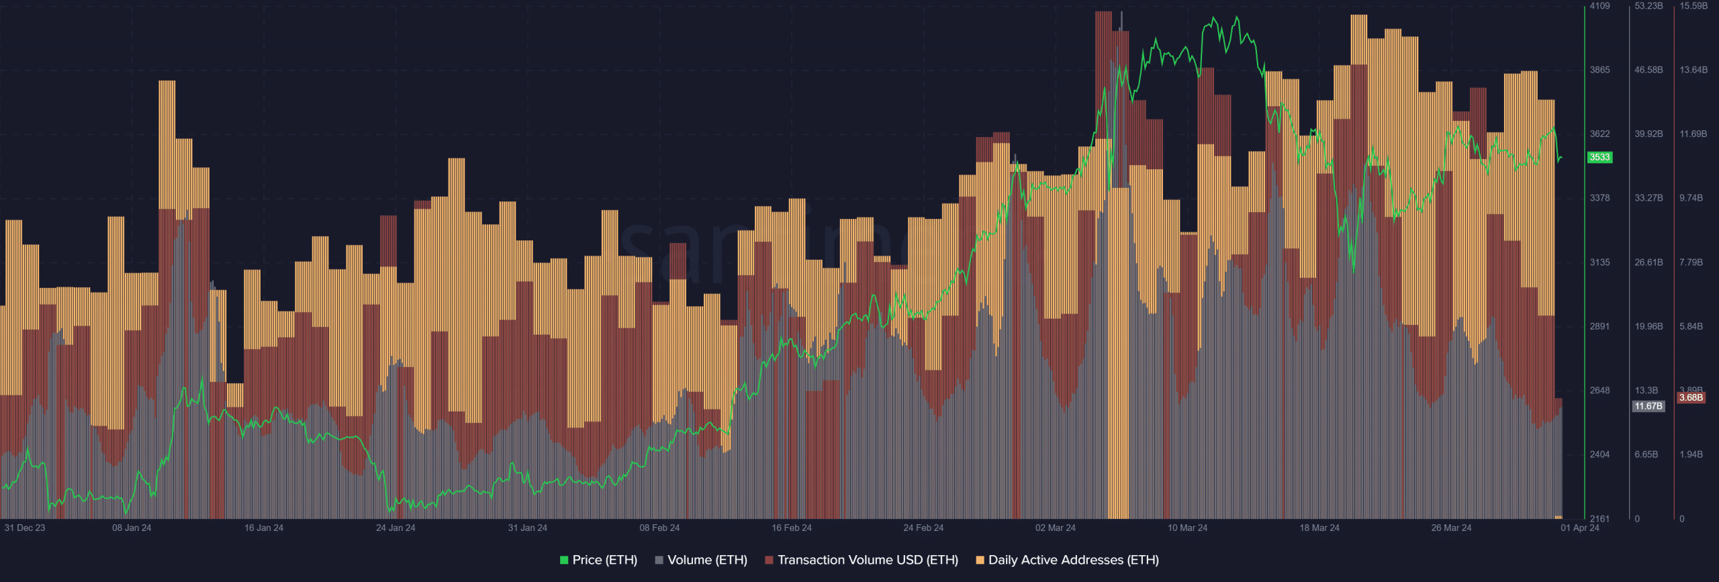Click the 08 Feb 24 date label
Screen dimensions: 1719x582
point(659,528)
